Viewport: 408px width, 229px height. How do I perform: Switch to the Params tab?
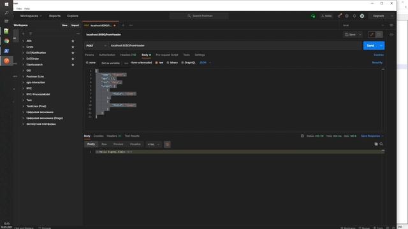[89, 55]
